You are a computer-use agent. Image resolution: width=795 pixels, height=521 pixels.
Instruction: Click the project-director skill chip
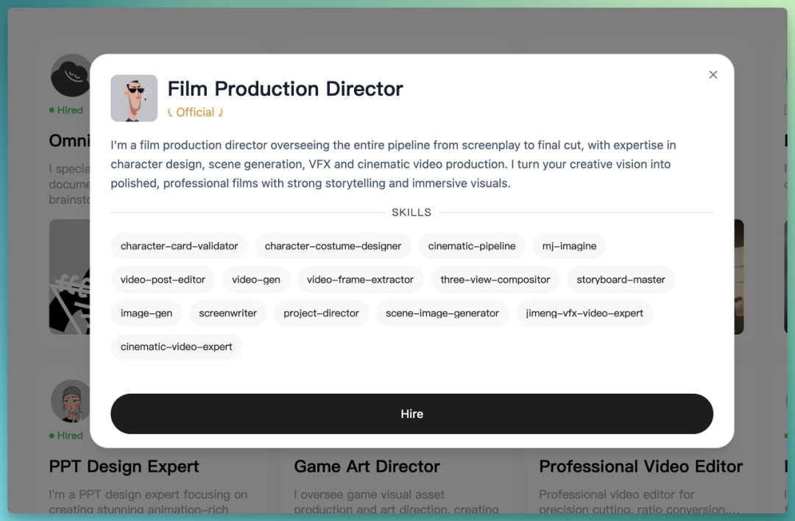click(x=321, y=313)
